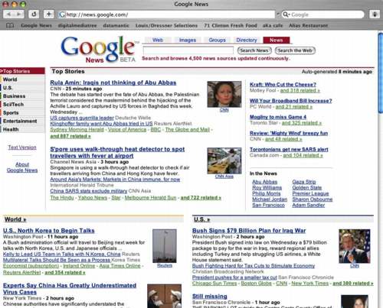Reload the page with the refresh icon
The image size is (383, 308).
click(34, 15)
